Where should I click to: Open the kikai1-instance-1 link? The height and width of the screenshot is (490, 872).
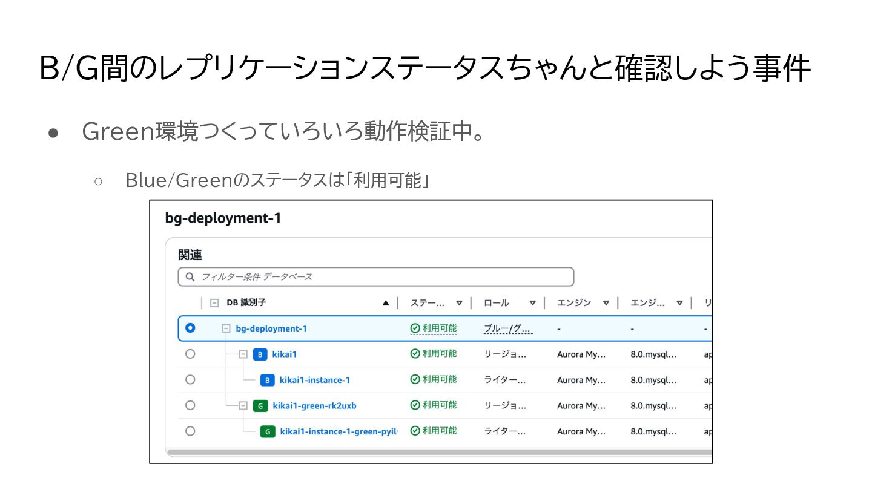pos(314,381)
